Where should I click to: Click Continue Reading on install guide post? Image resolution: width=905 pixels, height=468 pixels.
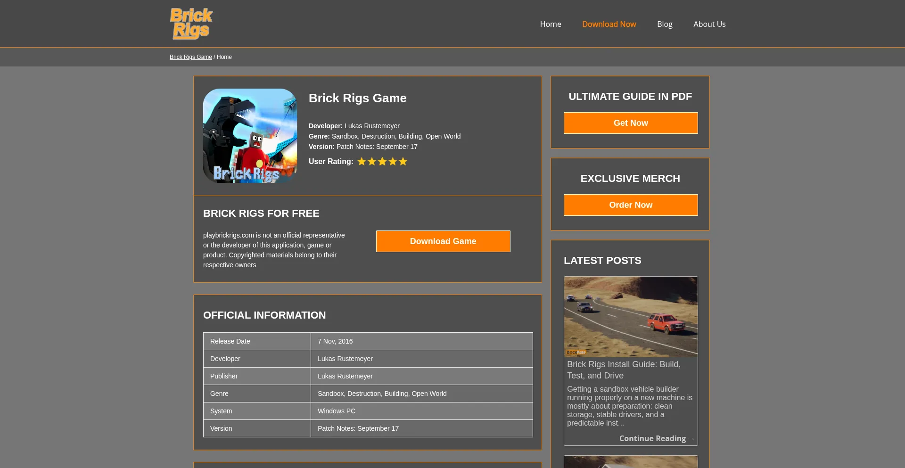click(x=657, y=438)
